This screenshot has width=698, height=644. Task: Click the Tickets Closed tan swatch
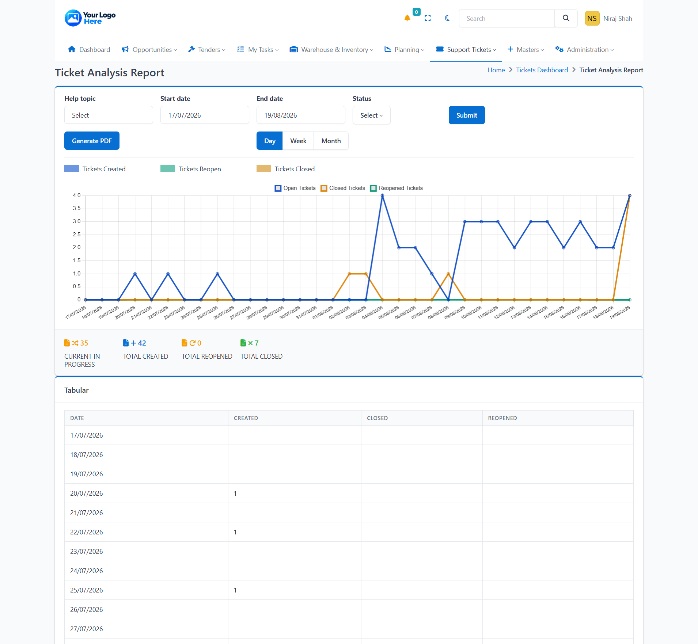264,168
